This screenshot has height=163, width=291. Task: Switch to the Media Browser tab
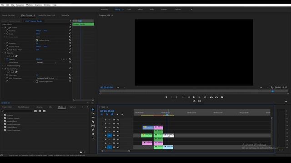pos(24,107)
